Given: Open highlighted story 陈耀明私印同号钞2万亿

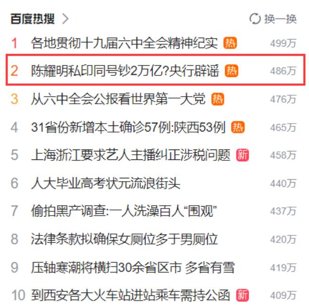Looking at the screenshot, I should pos(125,71).
